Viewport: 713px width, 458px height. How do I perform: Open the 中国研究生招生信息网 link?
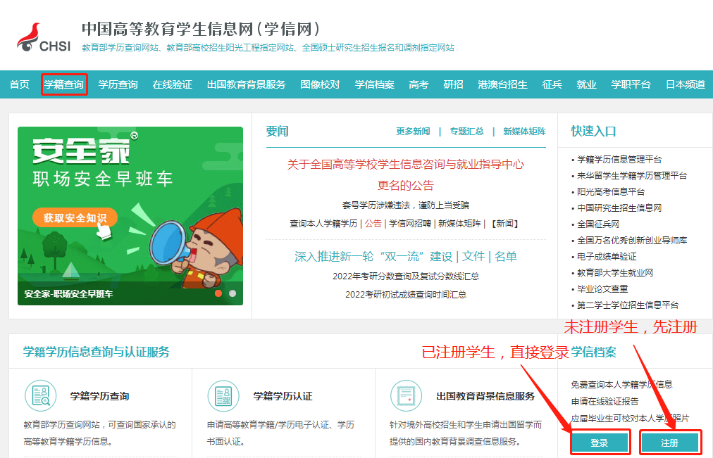coord(619,208)
